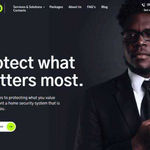Open the Services & Solutions menu

tap(28, 7)
